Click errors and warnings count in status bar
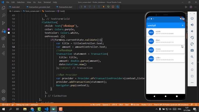This screenshot has height=112, width=199. pos(6,105)
